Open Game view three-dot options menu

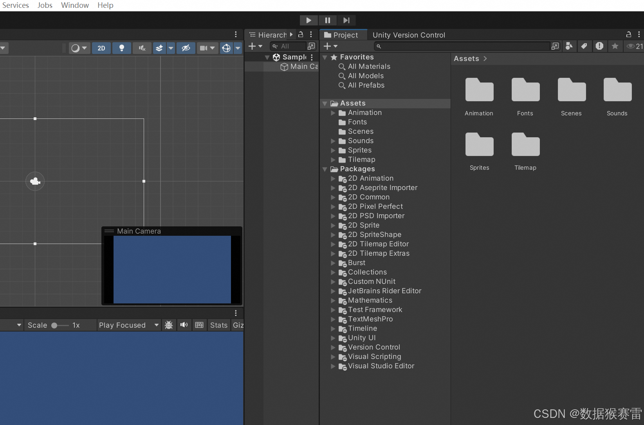[x=236, y=313]
